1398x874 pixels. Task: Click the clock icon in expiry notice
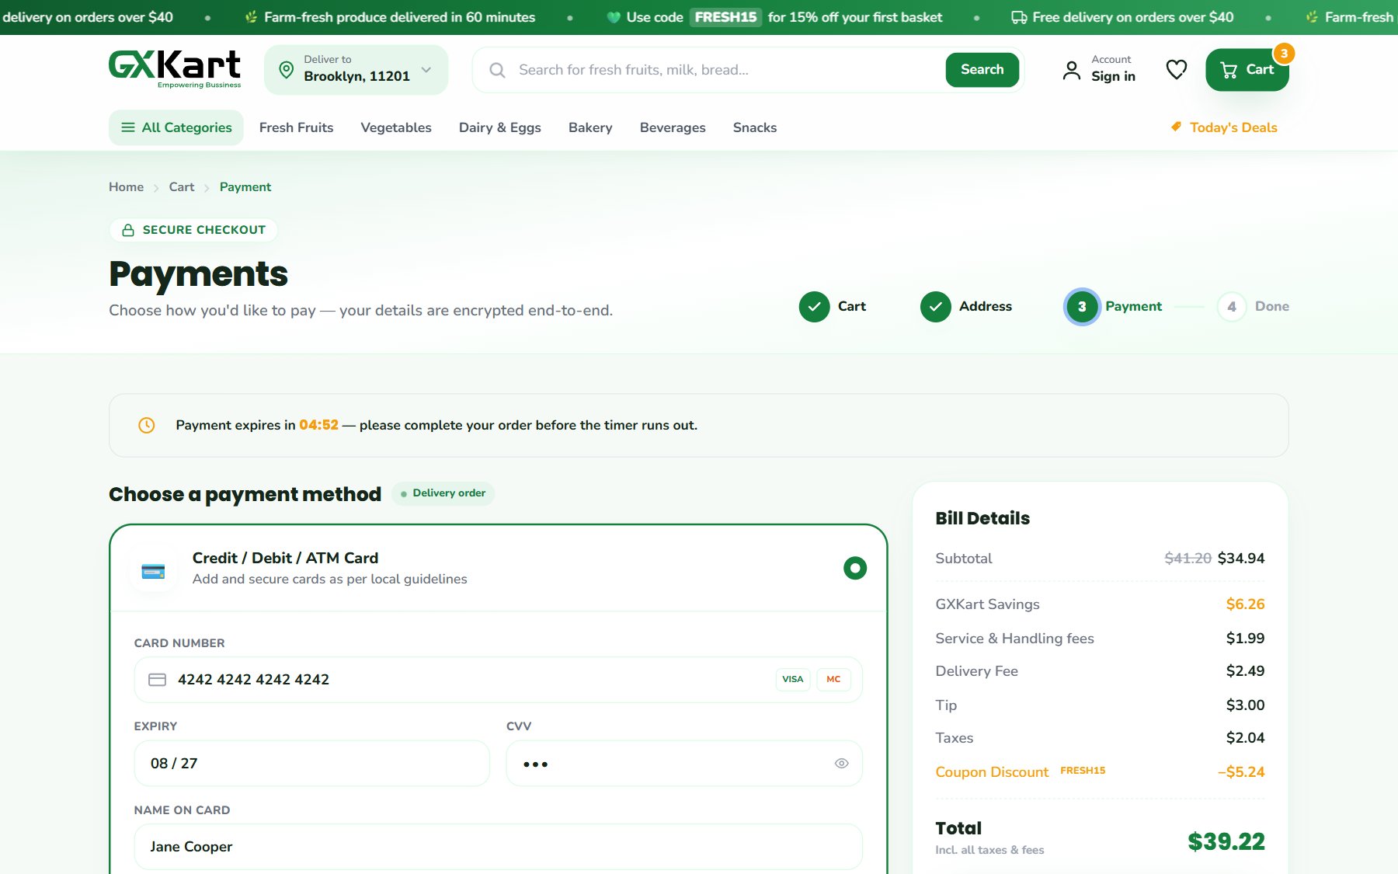146,425
